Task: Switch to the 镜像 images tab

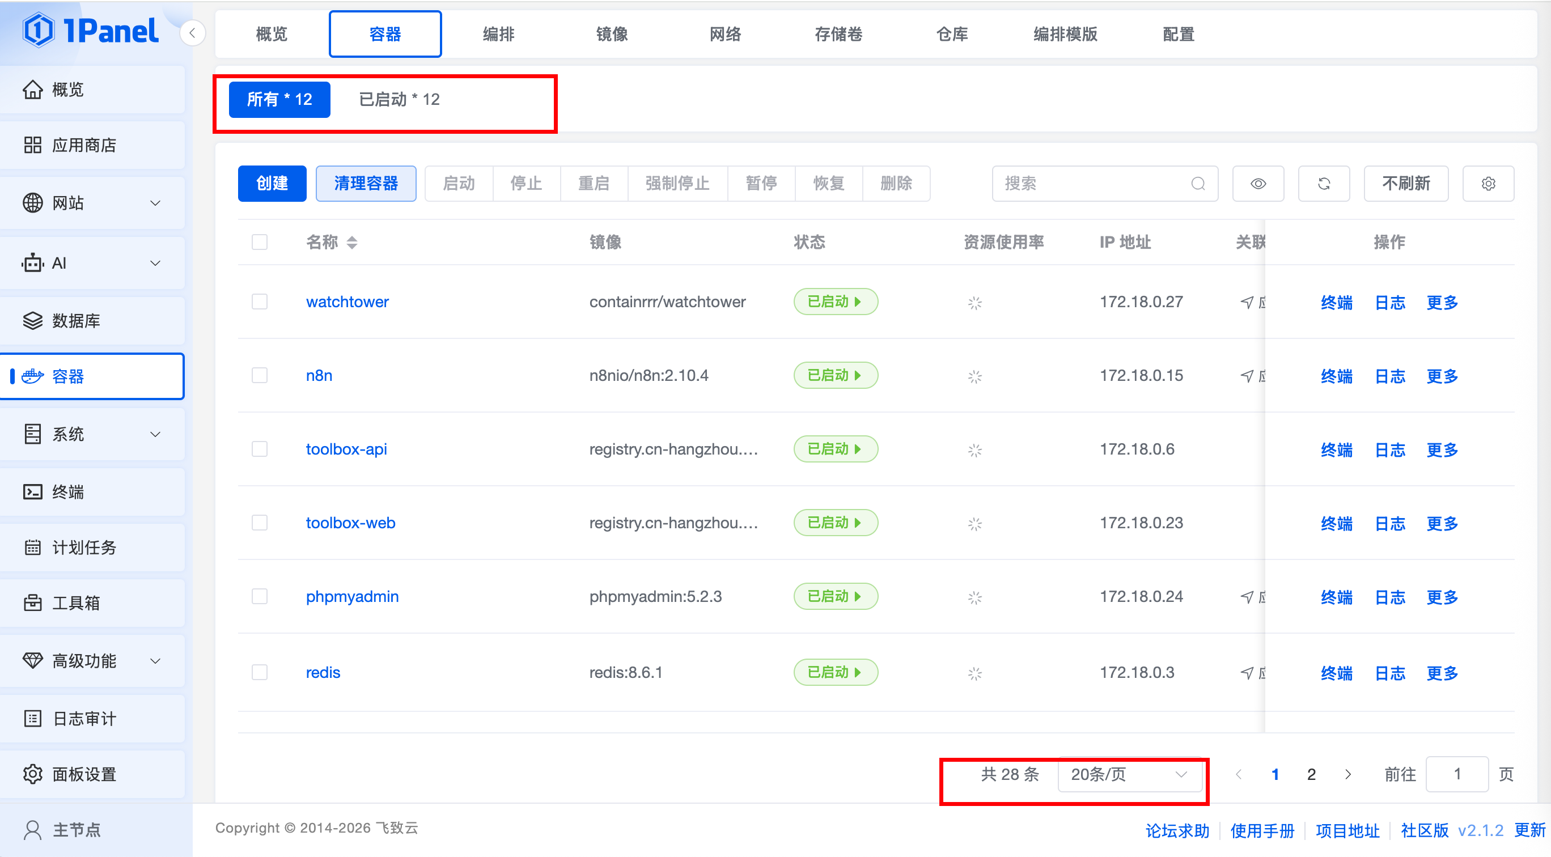Action: [612, 35]
